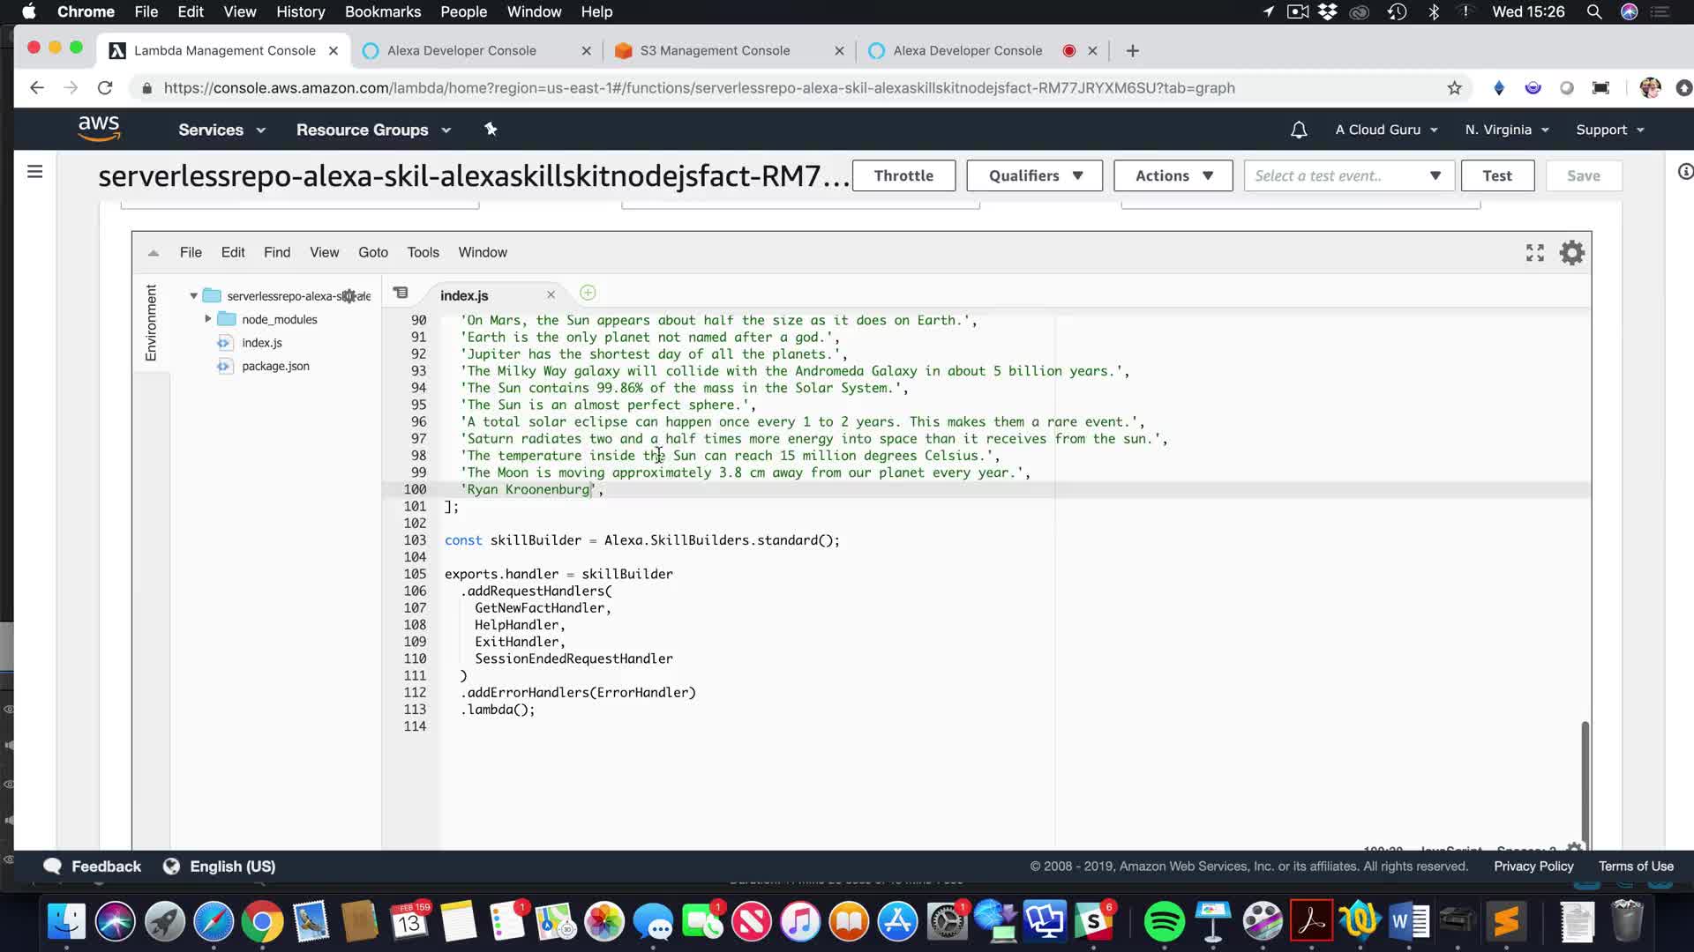Collapse the editor panel with up arrow
This screenshot has height=952, width=1694.
[154, 253]
